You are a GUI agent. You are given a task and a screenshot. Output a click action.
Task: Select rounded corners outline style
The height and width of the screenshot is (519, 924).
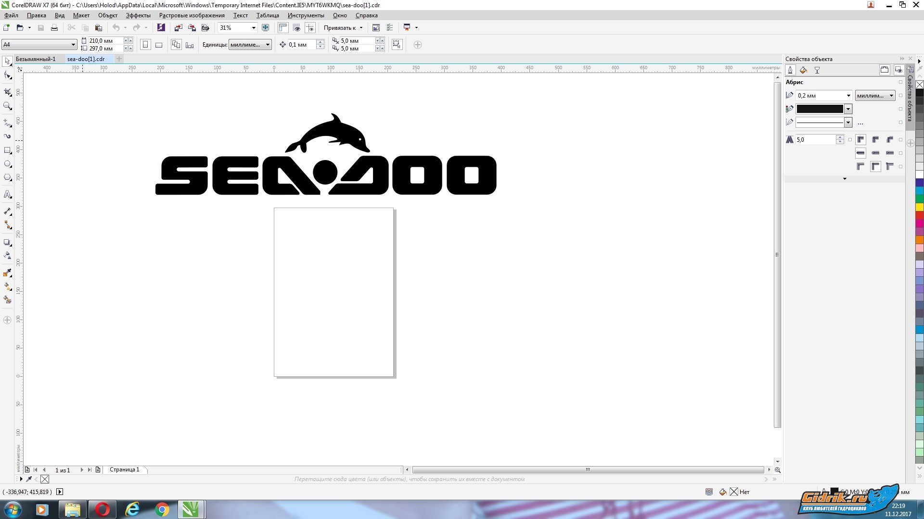coord(875,140)
